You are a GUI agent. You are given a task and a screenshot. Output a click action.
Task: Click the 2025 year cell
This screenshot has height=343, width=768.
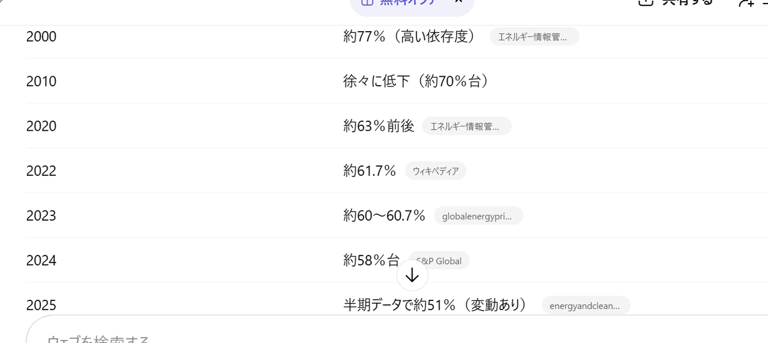coord(41,306)
